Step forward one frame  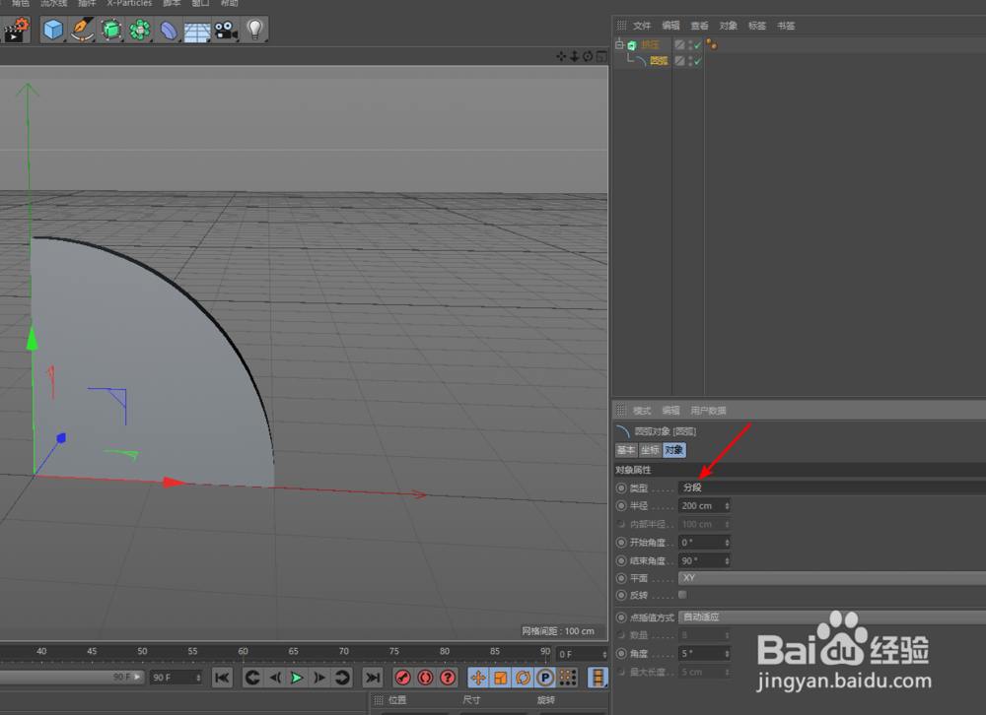point(319,678)
